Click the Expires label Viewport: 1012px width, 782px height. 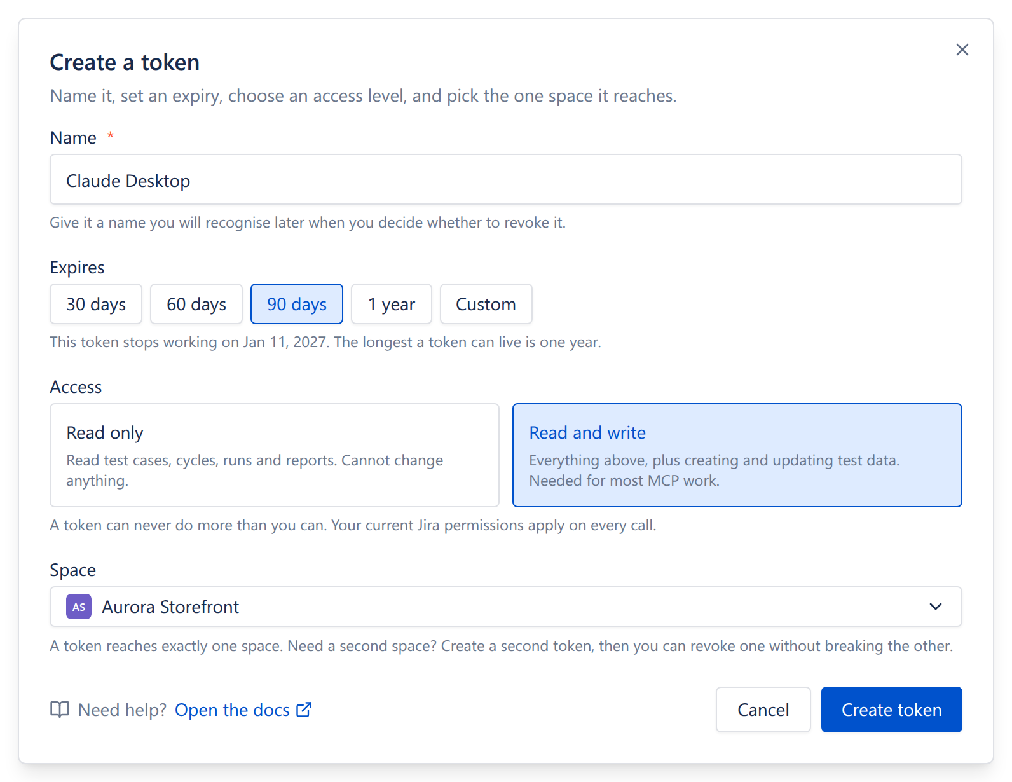click(77, 268)
